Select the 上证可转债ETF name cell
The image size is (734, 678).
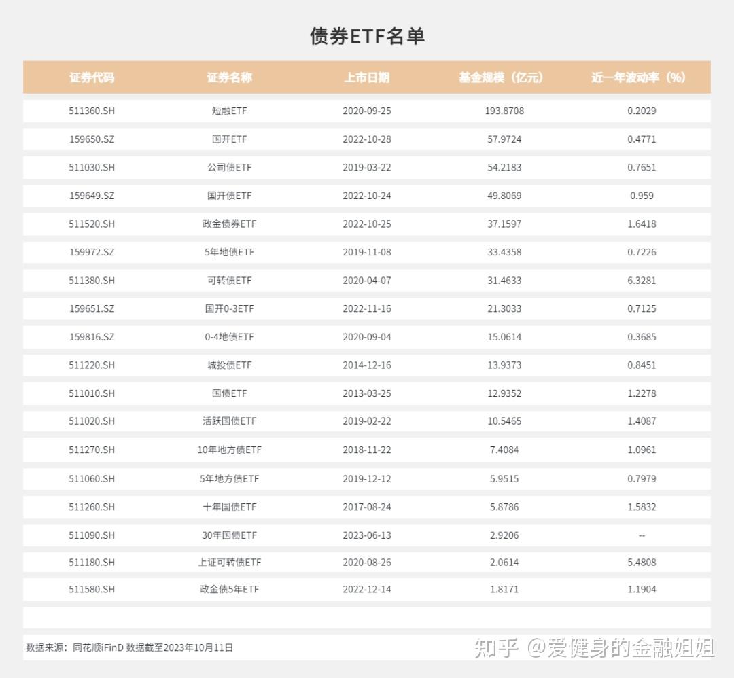pos(230,562)
